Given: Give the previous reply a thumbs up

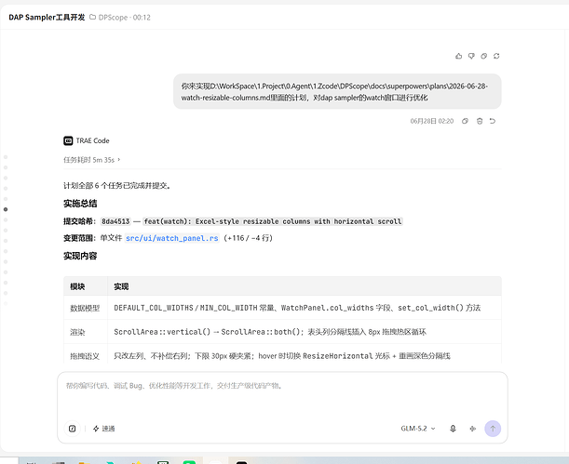Looking at the screenshot, I should [x=459, y=56].
